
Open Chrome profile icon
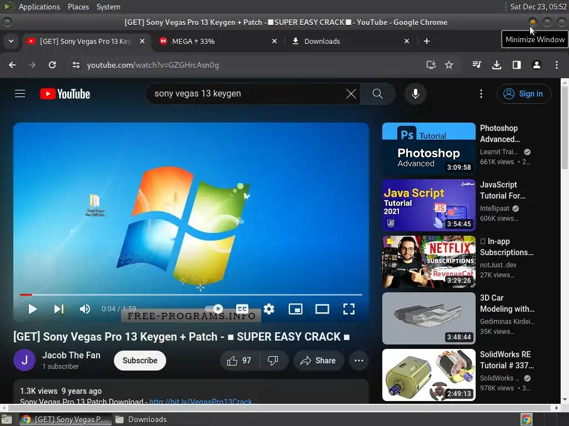point(537,65)
